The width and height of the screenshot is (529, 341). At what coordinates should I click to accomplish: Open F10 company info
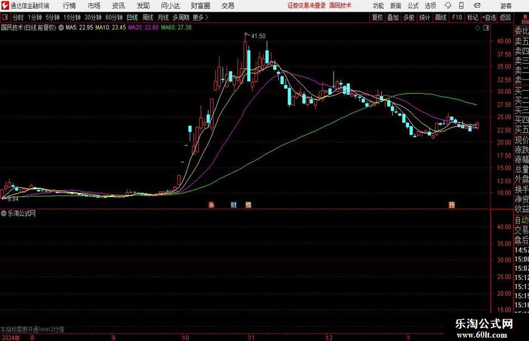pos(457,17)
